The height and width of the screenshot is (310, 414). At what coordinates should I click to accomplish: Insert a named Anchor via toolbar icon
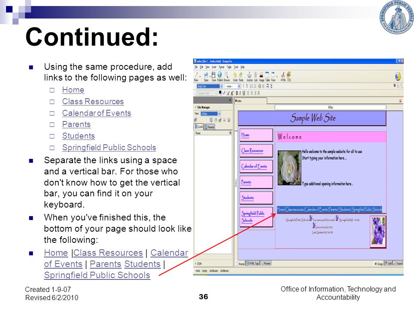click(250, 75)
